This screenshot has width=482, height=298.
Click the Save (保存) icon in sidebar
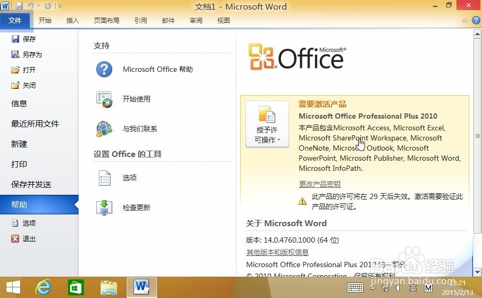click(x=15, y=39)
